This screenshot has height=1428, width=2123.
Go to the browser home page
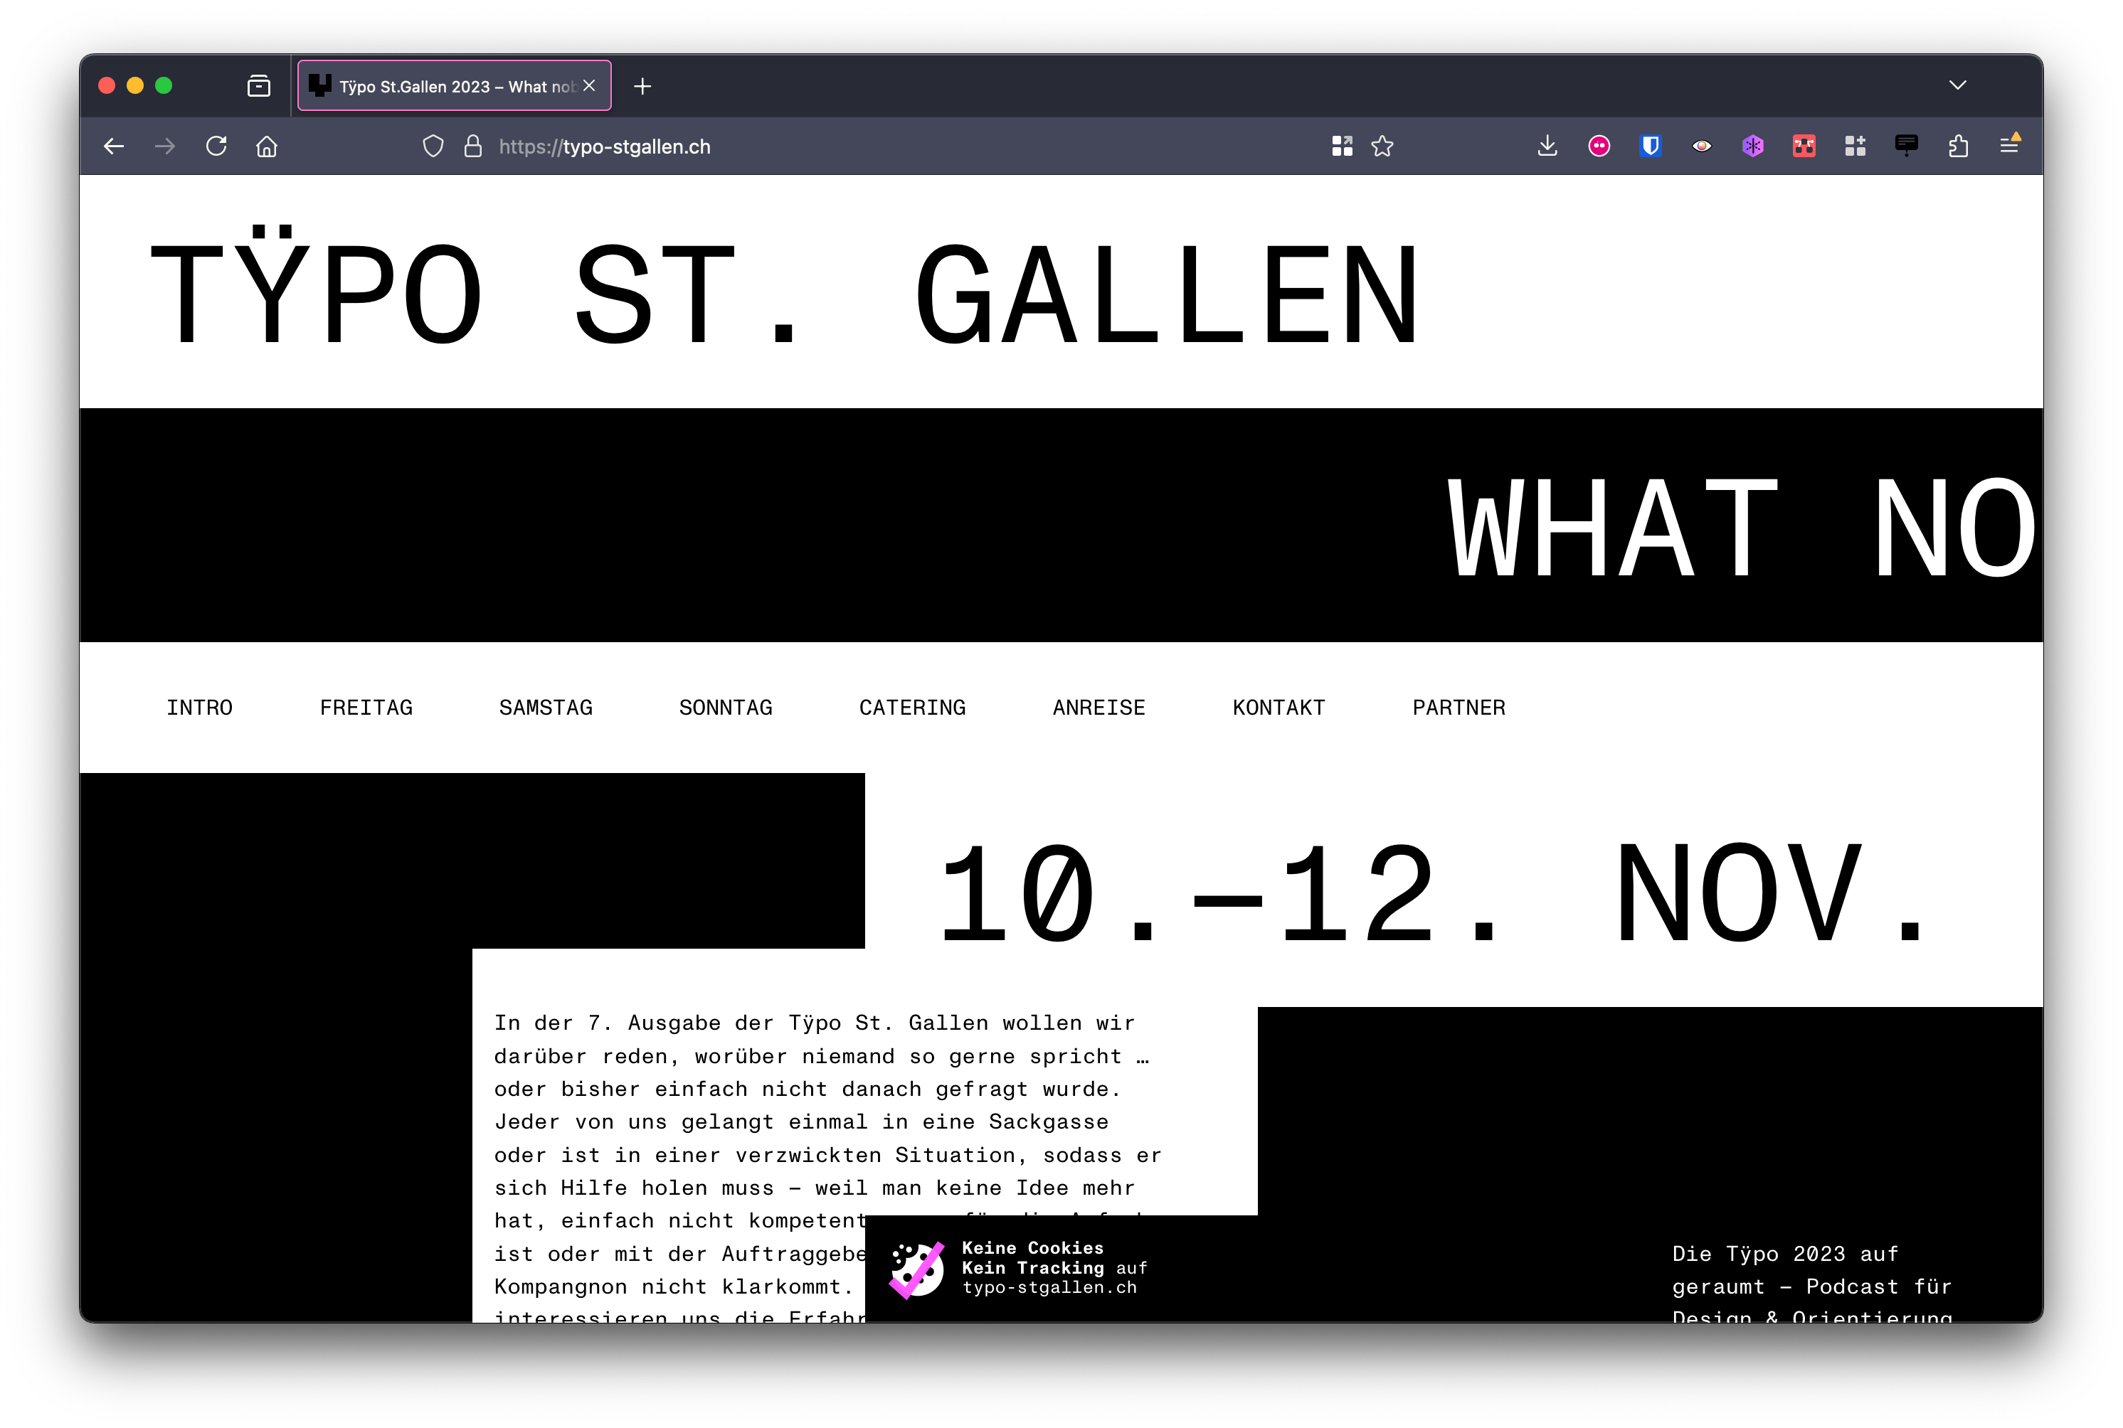tap(267, 146)
